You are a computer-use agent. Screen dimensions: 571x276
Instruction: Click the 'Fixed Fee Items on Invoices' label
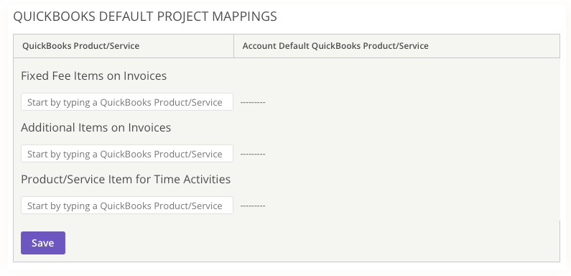tap(93, 76)
